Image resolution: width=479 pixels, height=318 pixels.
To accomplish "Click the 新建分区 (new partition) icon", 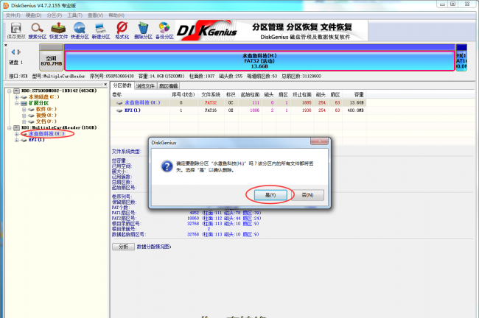I will [x=101, y=30].
